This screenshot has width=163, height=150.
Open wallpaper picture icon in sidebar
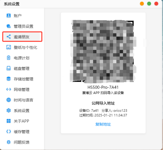9,47
